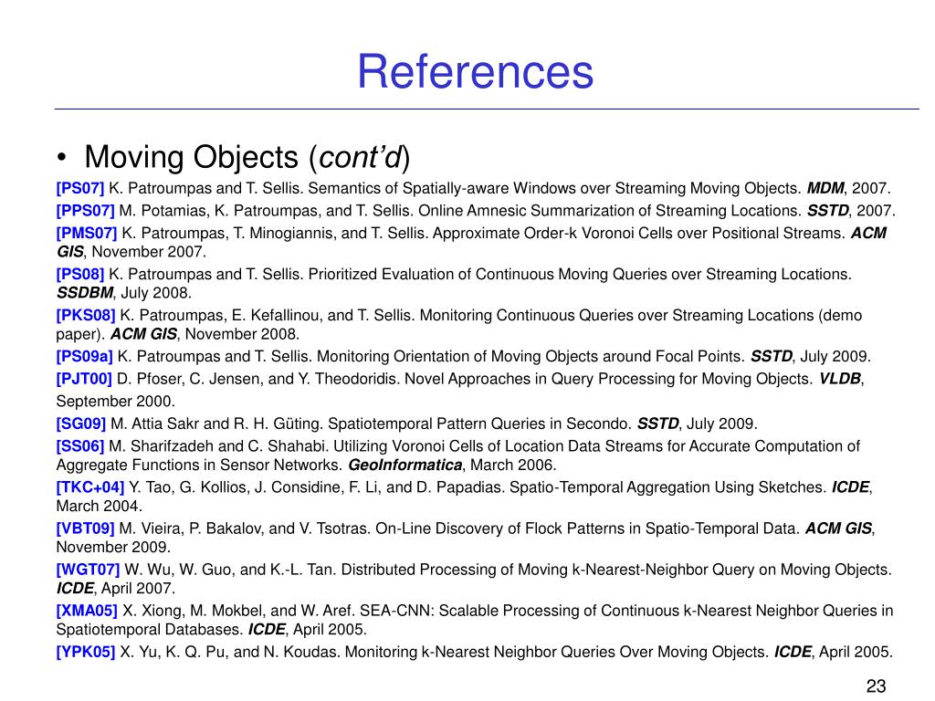Click the [TKC+04] citation key
The image size is (935, 701).
pos(90,487)
